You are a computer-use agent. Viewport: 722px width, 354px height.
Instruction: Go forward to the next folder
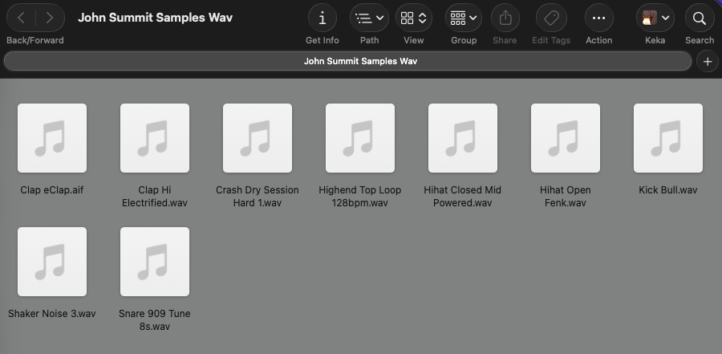[50, 18]
